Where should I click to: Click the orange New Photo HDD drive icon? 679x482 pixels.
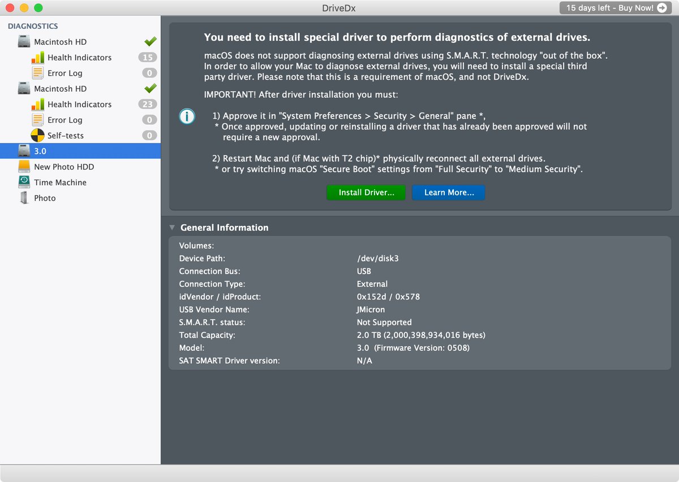[x=24, y=167]
